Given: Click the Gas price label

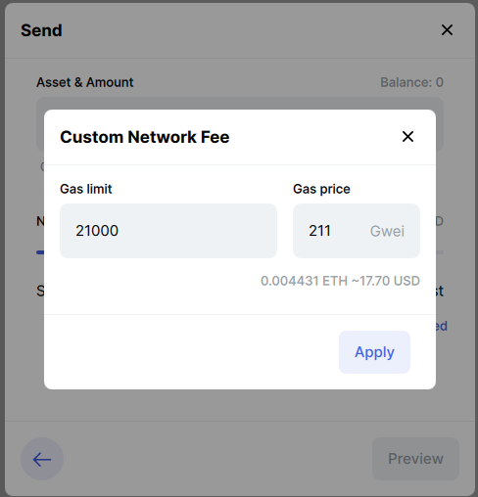Looking at the screenshot, I should click(321, 189).
